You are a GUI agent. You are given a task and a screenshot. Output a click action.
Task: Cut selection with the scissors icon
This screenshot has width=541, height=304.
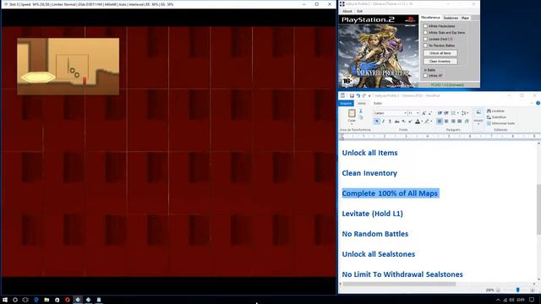(x=361, y=111)
